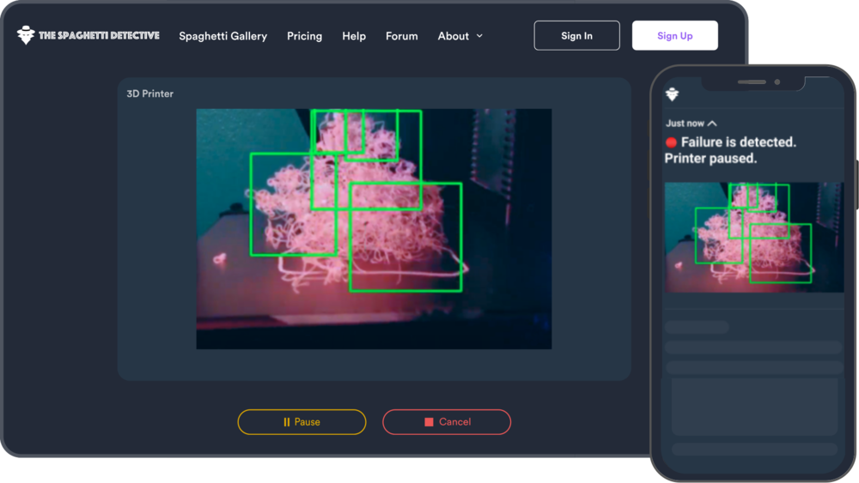Expand the chevron next to About
The height and width of the screenshot is (483, 859).
point(479,36)
